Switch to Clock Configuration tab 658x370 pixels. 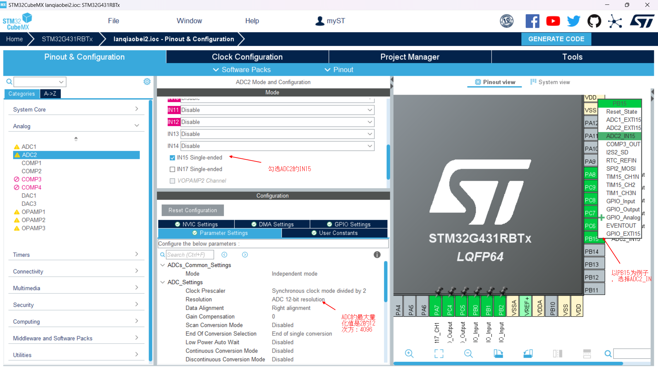point(247,57)
